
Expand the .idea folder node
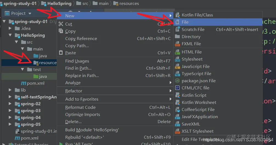[10, 28]
